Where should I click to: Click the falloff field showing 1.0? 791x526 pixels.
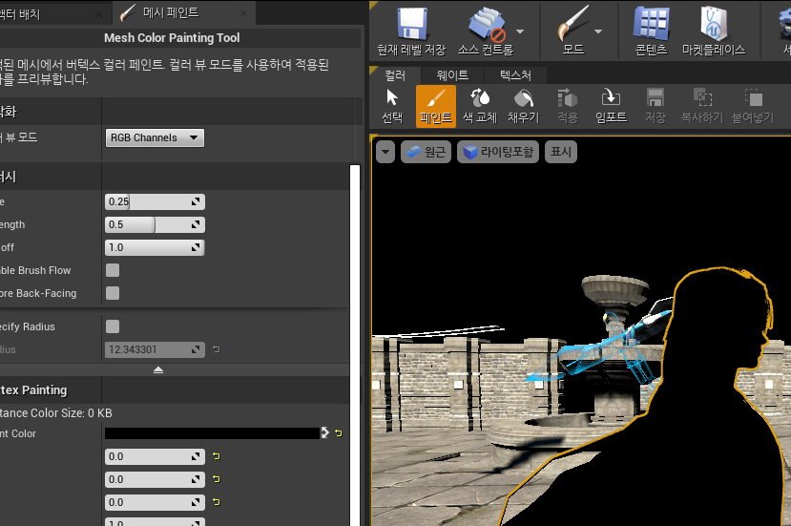tap(155, 247)
